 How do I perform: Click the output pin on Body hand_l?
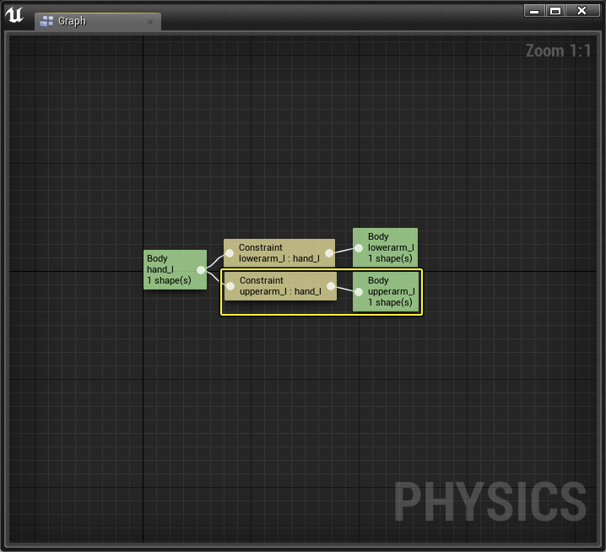200,270
